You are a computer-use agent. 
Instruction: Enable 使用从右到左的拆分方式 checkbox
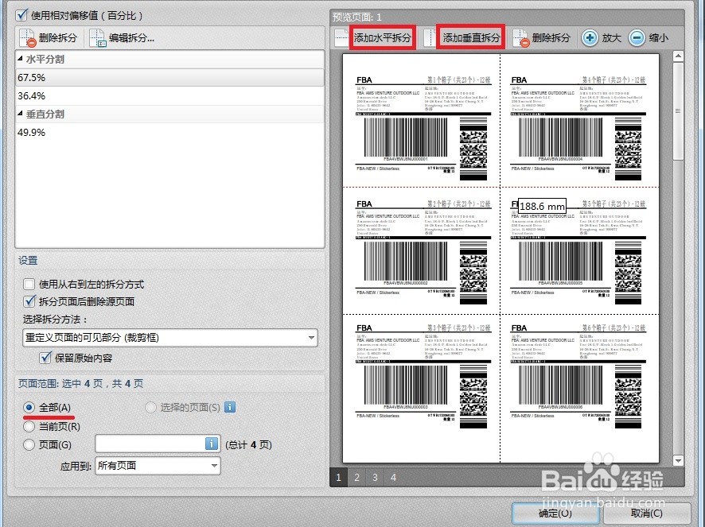coord(29,284)
